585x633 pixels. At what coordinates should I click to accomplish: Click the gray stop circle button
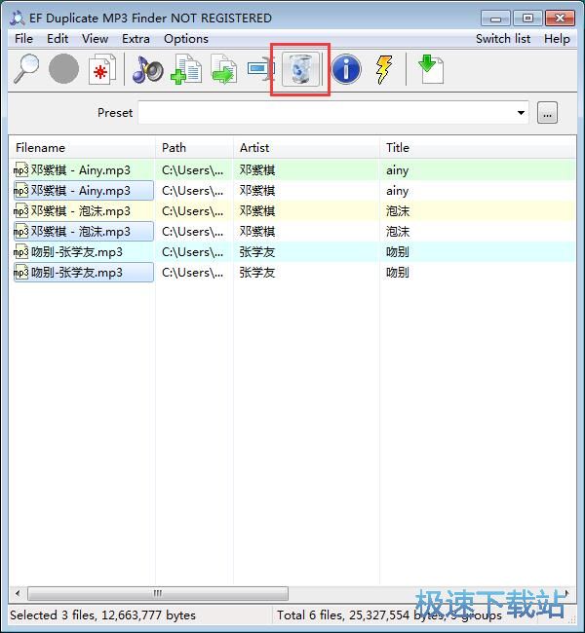[x=63, y=69]
